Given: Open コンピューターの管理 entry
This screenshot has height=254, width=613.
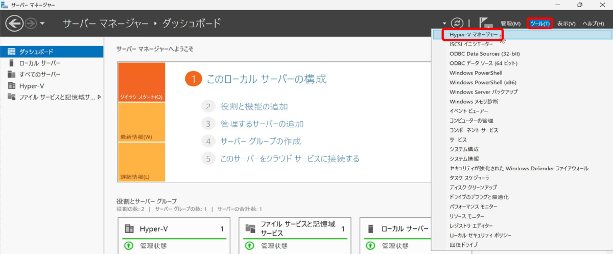Looking at the screenshot, I should 522,121.
